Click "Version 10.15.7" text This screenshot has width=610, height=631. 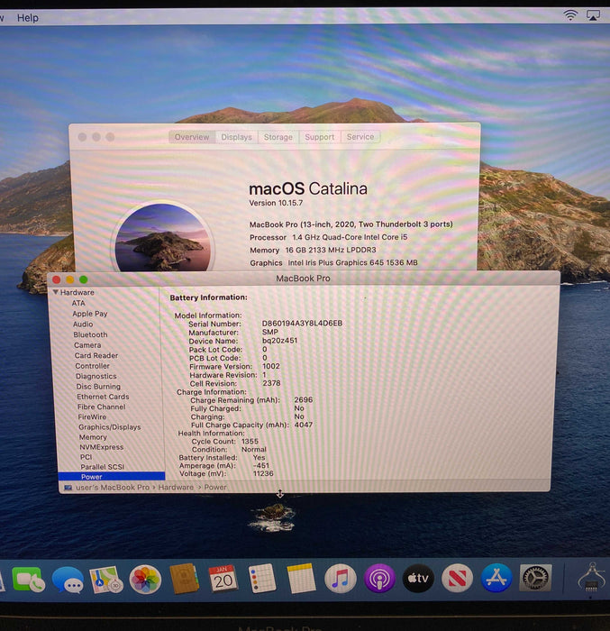tap(276, 203)
